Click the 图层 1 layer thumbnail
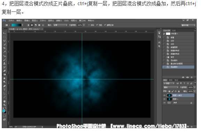204x132 pixels. tap(170, 99)
